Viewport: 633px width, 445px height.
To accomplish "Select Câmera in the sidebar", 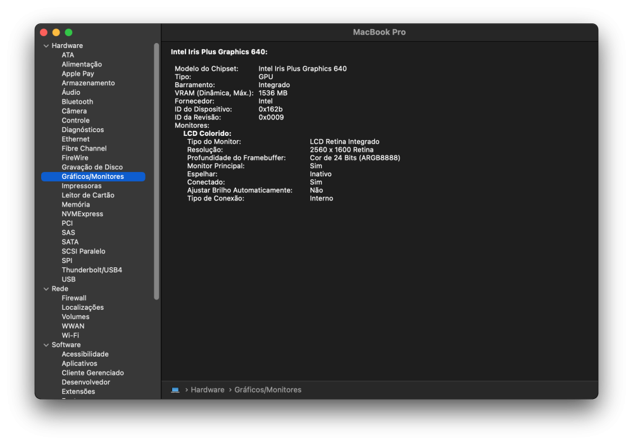I will click(74, 111).
